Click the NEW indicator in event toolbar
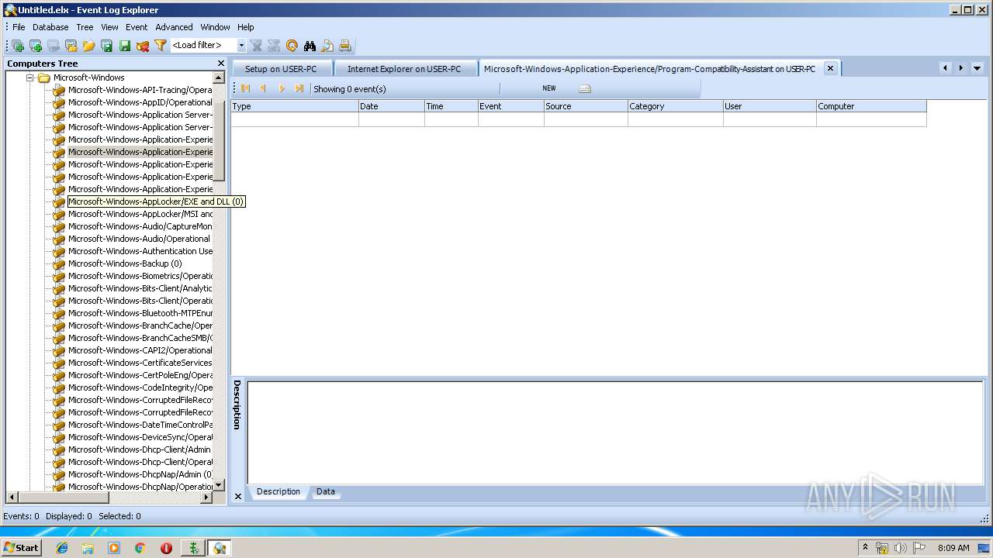 point(549,88)
